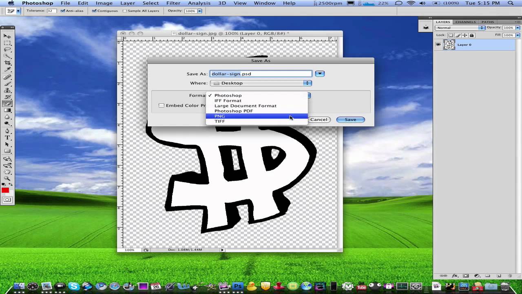Enable Sample All Layers checkbox
The height and width of the screenshot is (294, 522).
125,11
